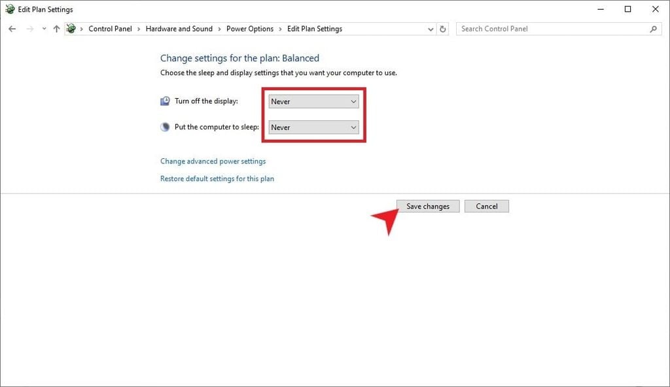Open the recent locations chevron beside the navigation arrows
Screen dimensions: 670x387
(43, 28)
